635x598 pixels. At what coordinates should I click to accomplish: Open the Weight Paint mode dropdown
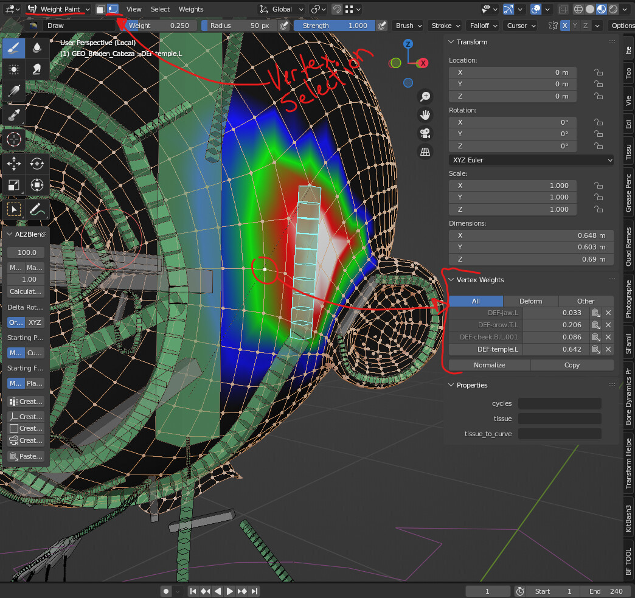coord(59,9)
